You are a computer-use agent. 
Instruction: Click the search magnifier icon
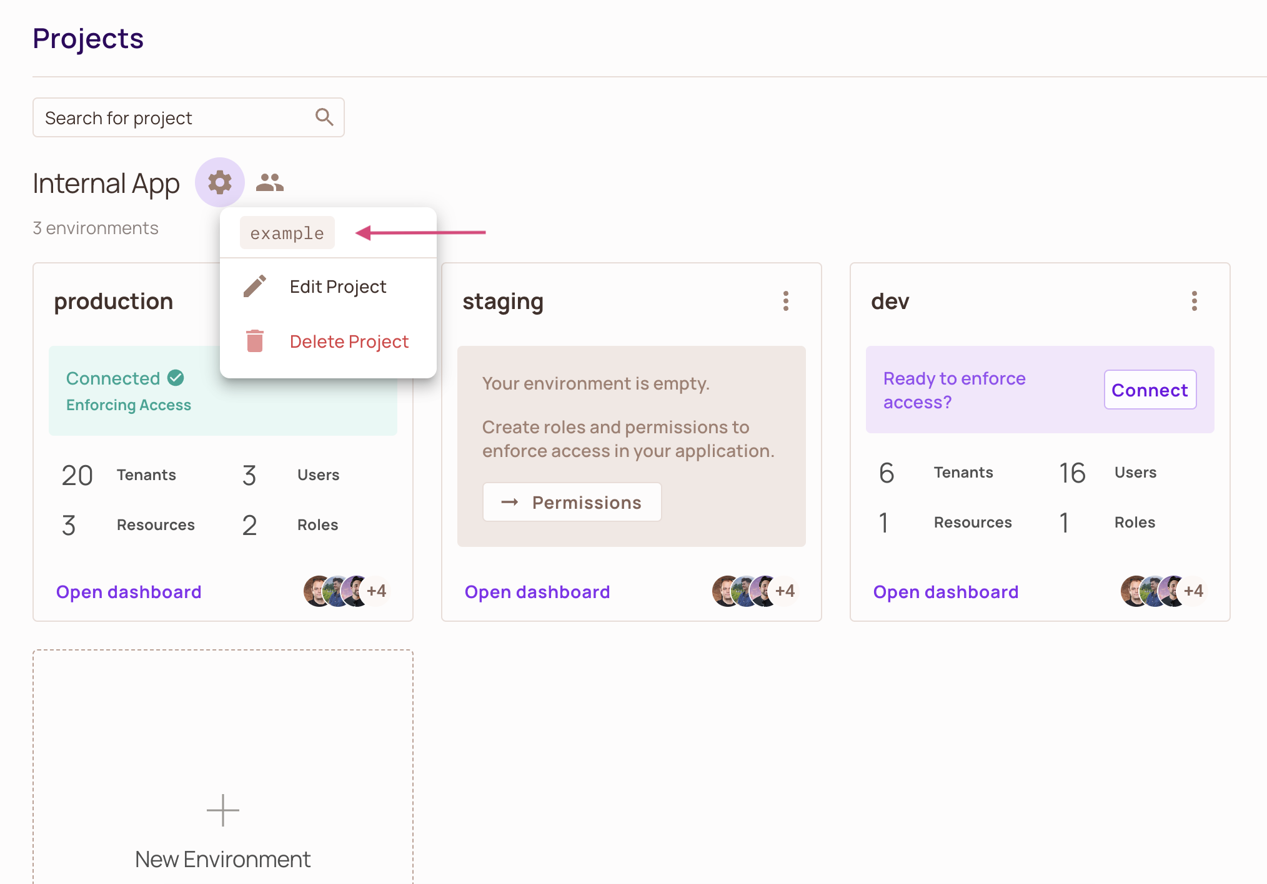point(324,117)
